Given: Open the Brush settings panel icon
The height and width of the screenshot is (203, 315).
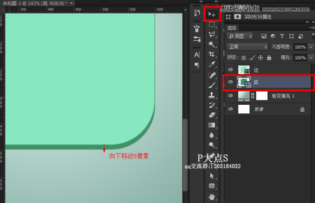Looking at the screenshot, I should click(197, 39).
